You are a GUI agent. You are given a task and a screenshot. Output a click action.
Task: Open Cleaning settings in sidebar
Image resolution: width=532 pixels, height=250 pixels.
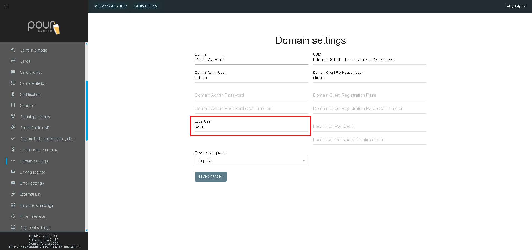pos(35,117)
